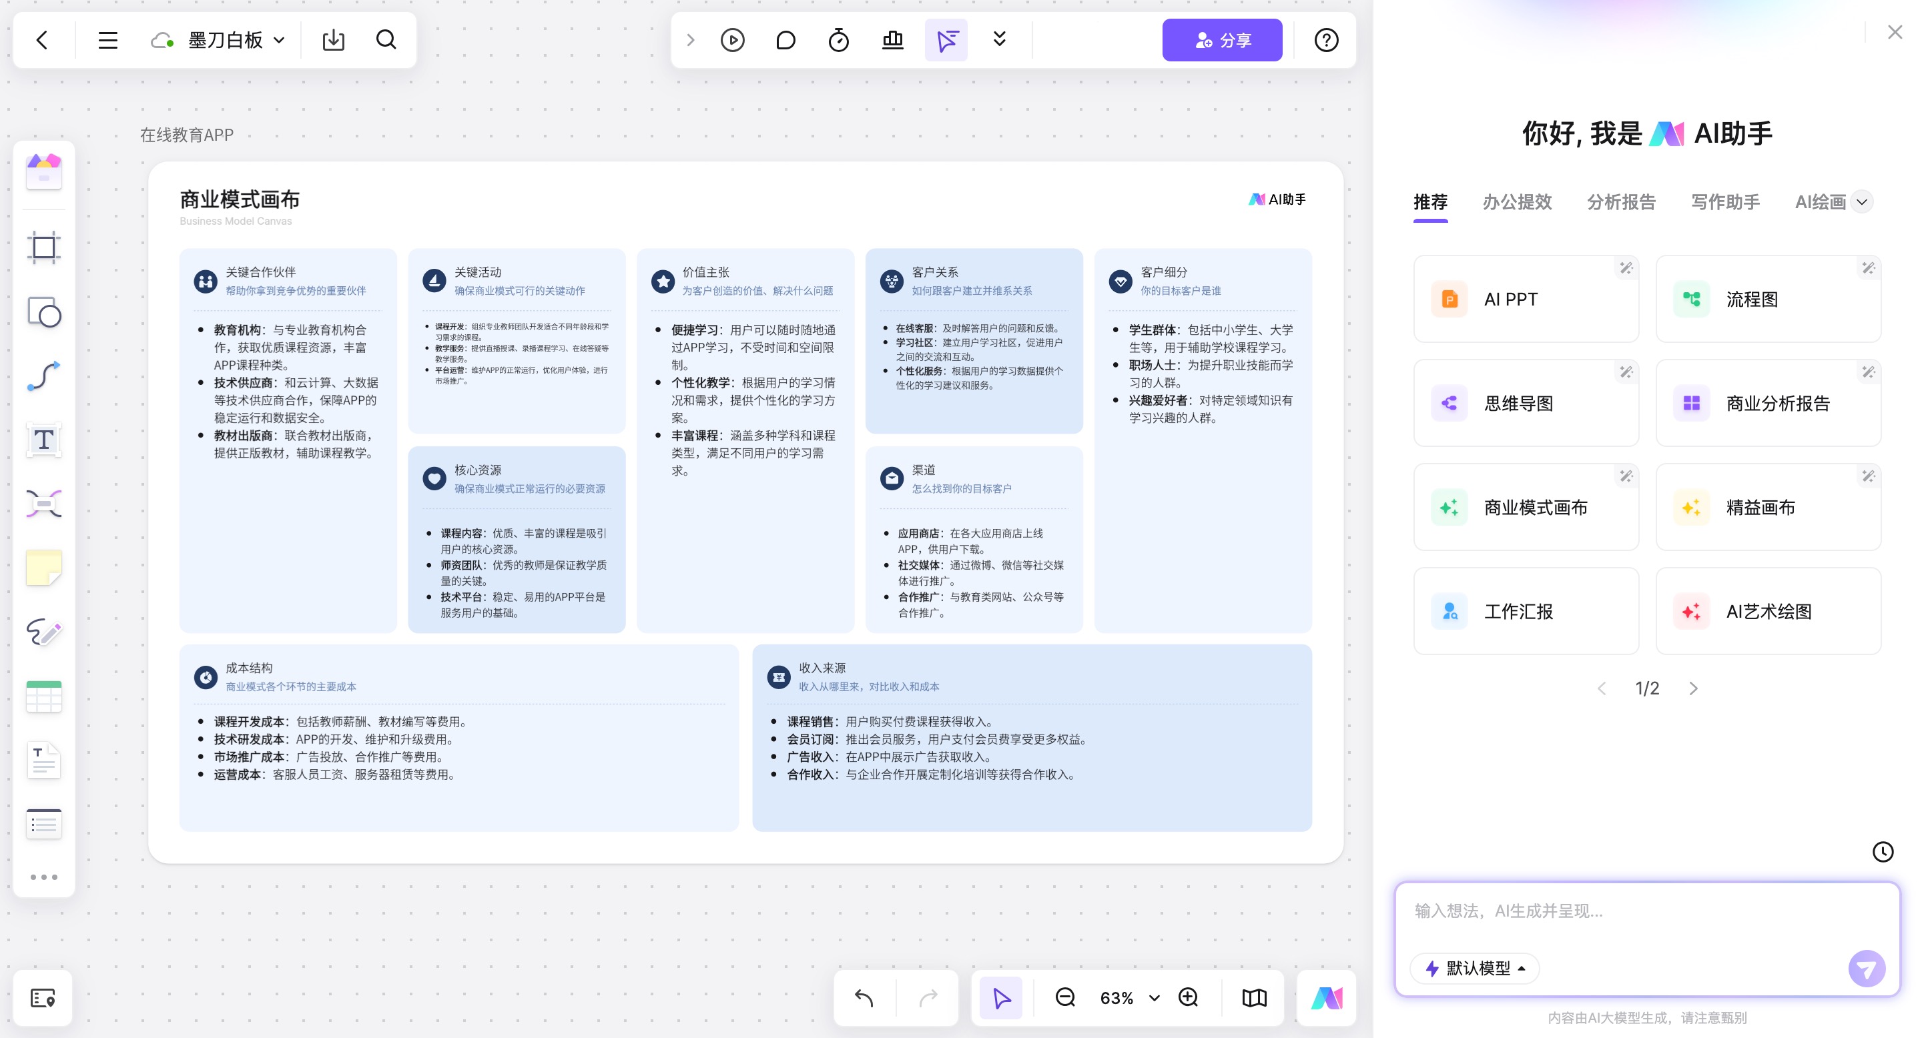This screenshot has width=1922, height=1038.
Task: Open the timer tool
Action: click(x=839, y=40)
